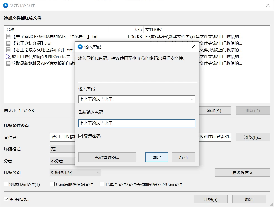Select file icon of 【老王论坛介绍】.txt

click(x=8, y=43)
